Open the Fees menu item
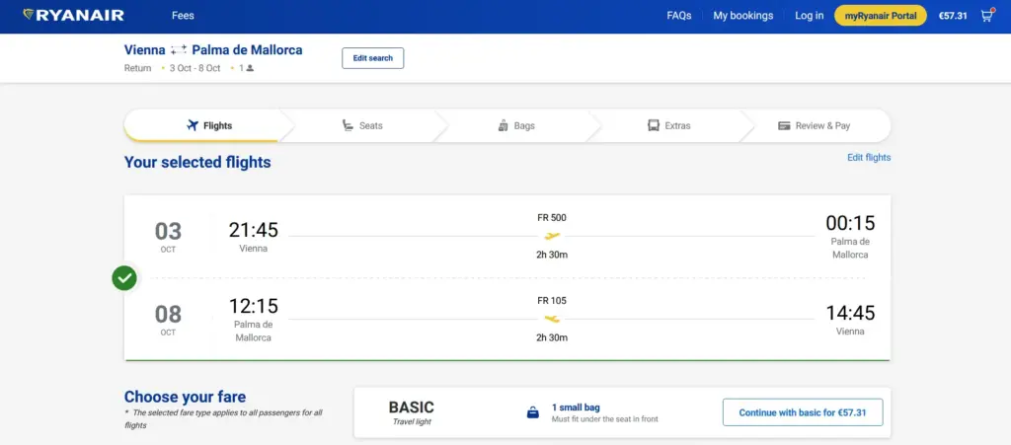1011x445 pixels. coord(183,16)
